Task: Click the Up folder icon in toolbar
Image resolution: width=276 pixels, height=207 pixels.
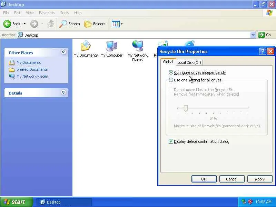Action: [51, 24]
